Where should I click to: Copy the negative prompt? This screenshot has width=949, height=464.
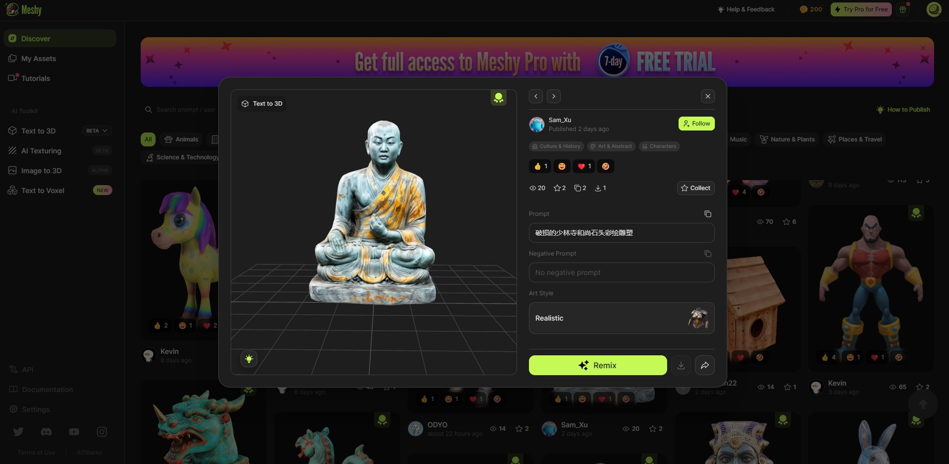click(x=708, y=254)
